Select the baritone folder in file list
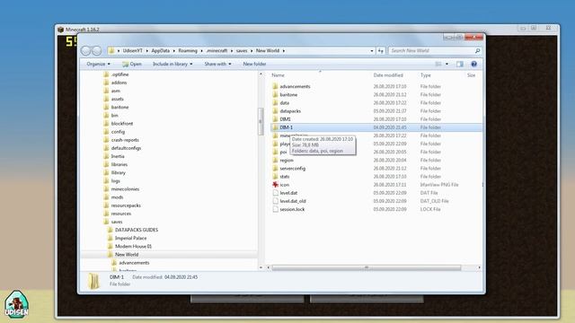 [x=288, y=95]
